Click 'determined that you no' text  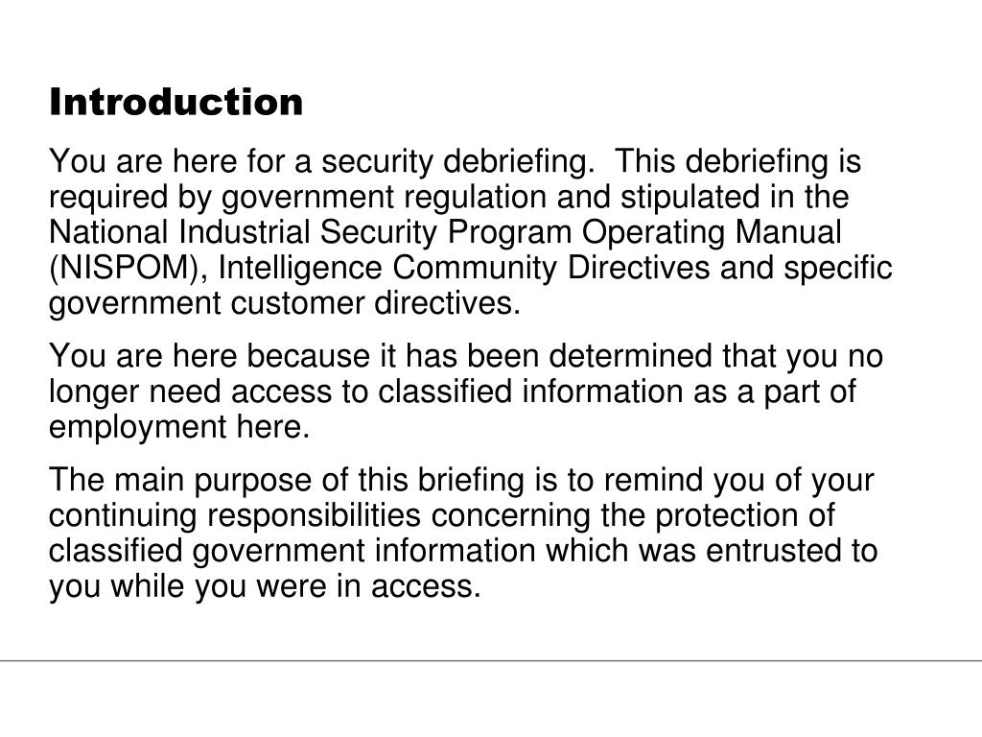715,356
